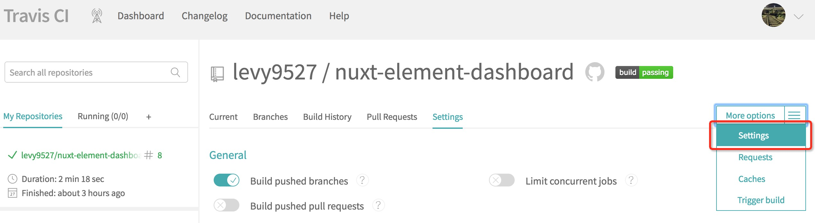Open the Pull Requests tab

392,117
